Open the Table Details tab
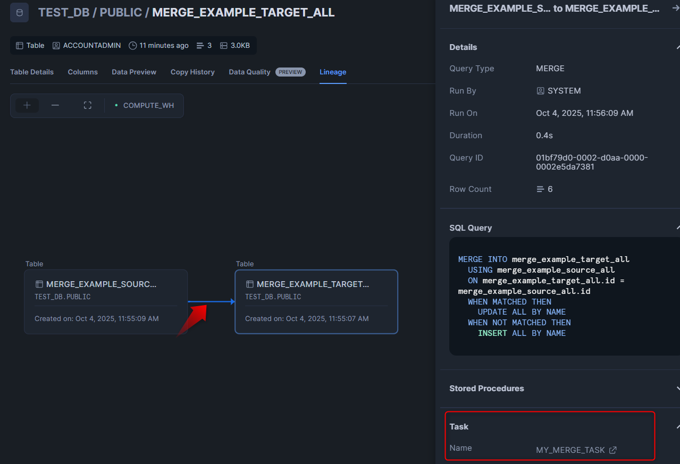This screenshot has width=680, height=464. (32, 72)
